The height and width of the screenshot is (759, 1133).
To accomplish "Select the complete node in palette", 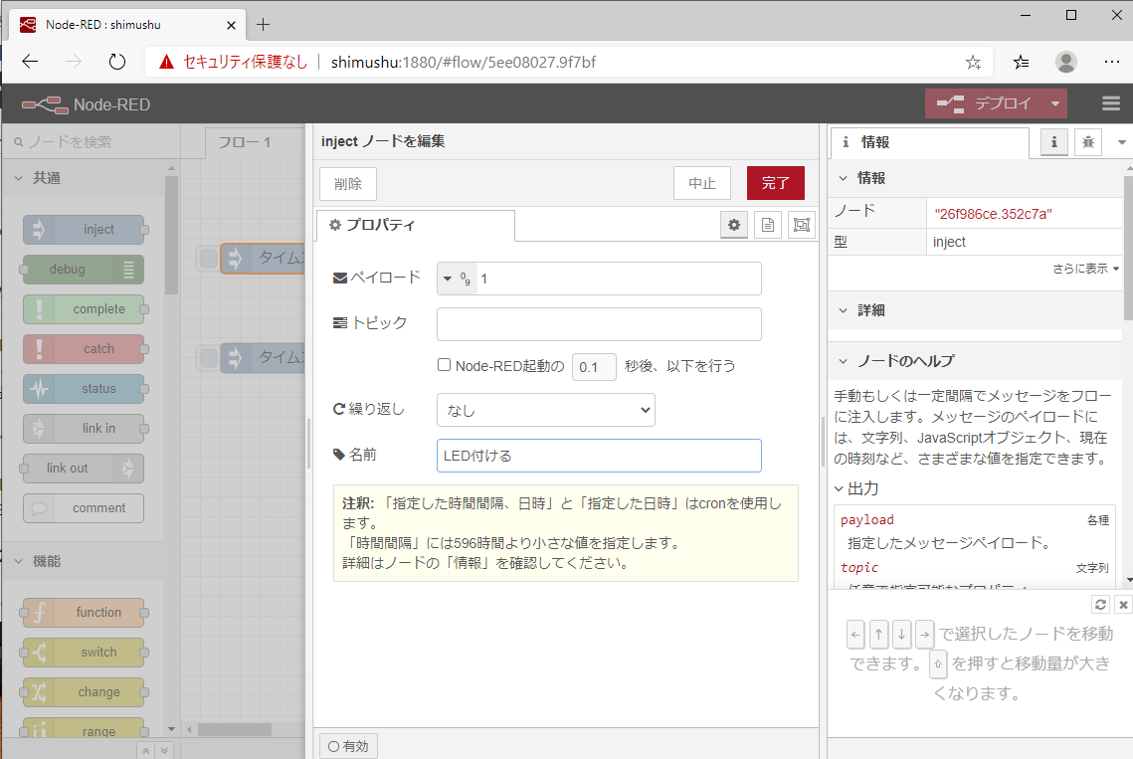I will pos(84,308).
